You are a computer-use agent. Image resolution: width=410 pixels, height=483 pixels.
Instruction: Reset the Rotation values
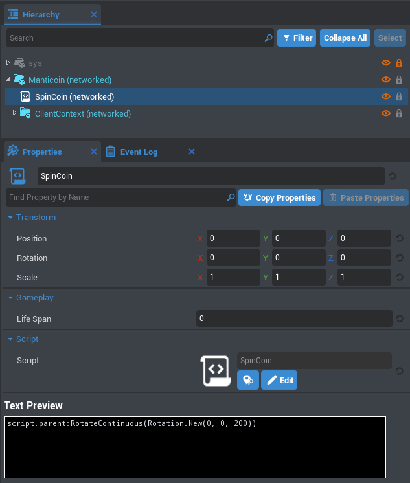(400, 258)
